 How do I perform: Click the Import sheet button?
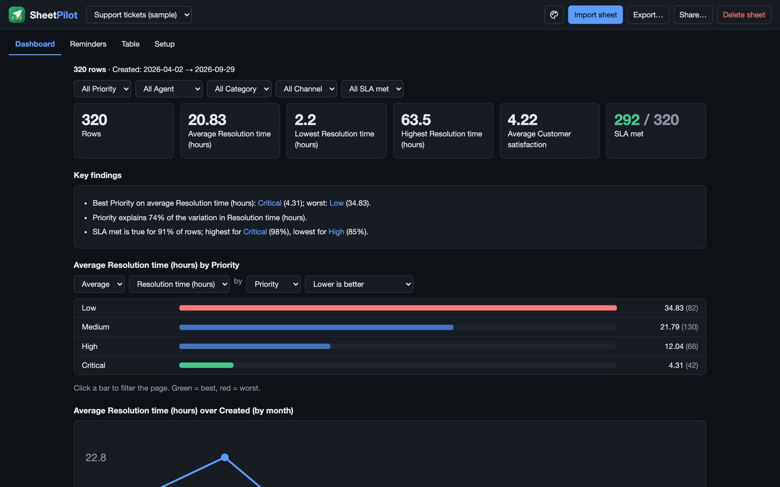click(595, 15)
